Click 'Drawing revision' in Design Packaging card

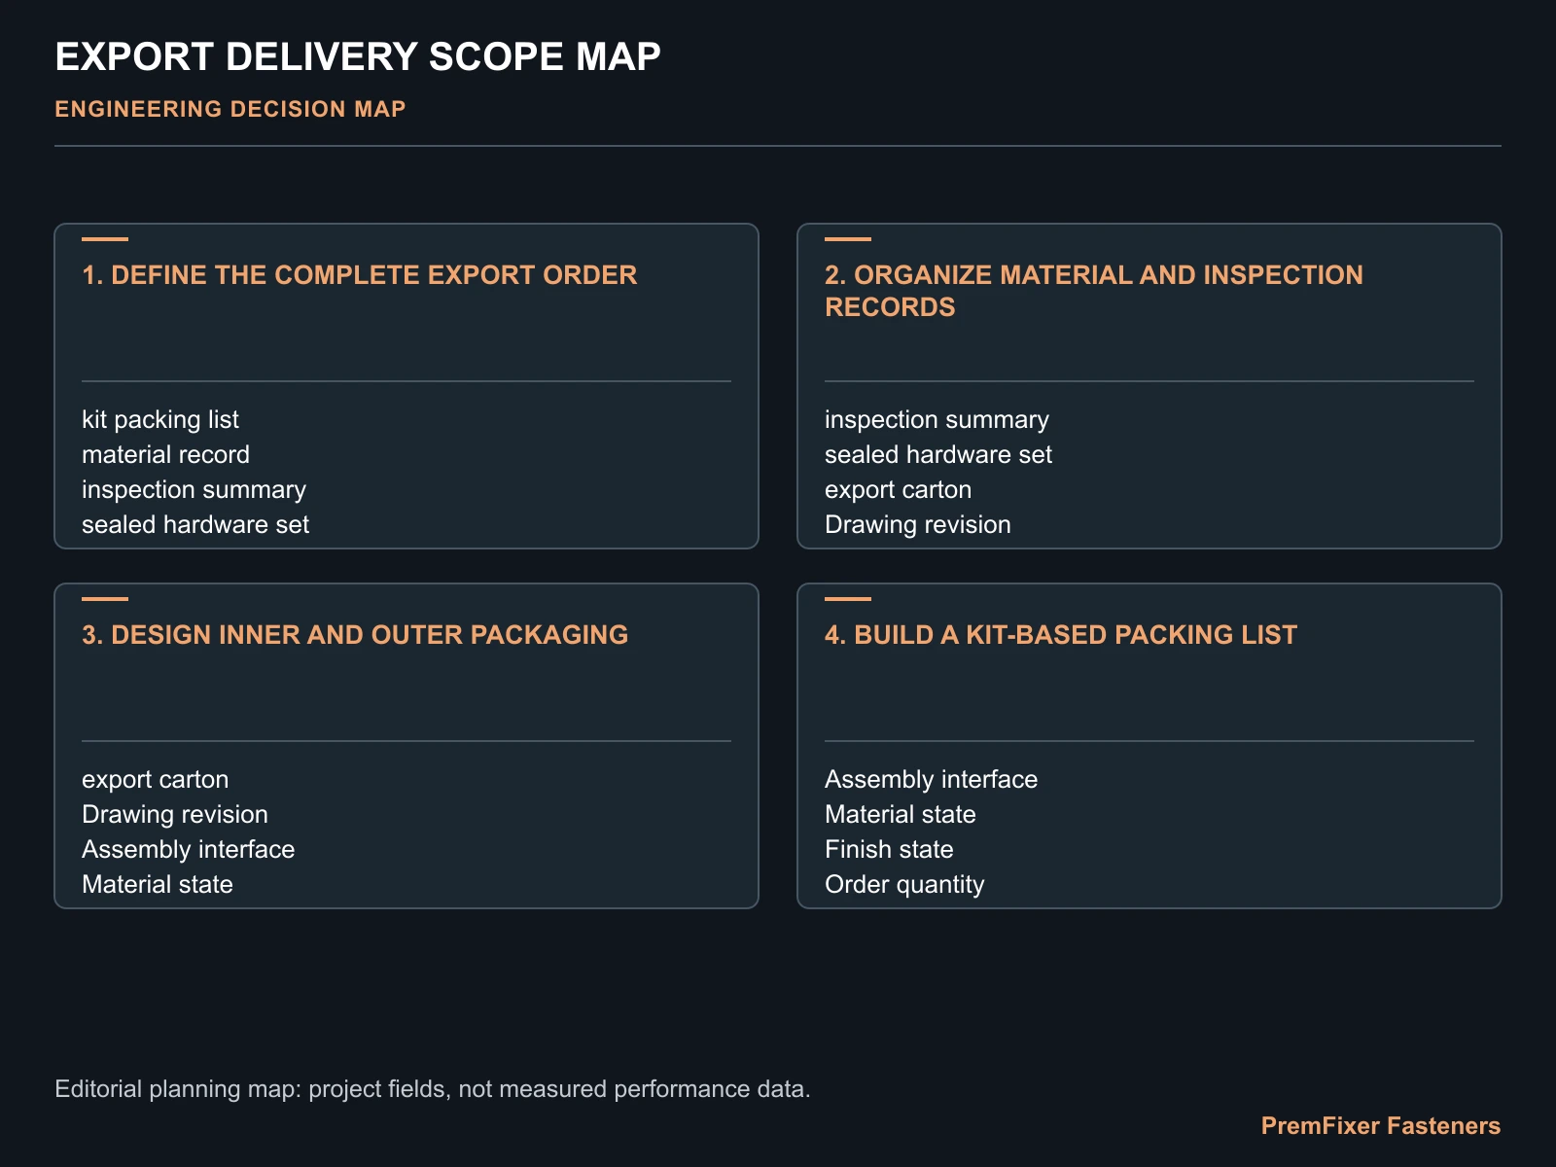pos(175,815)
